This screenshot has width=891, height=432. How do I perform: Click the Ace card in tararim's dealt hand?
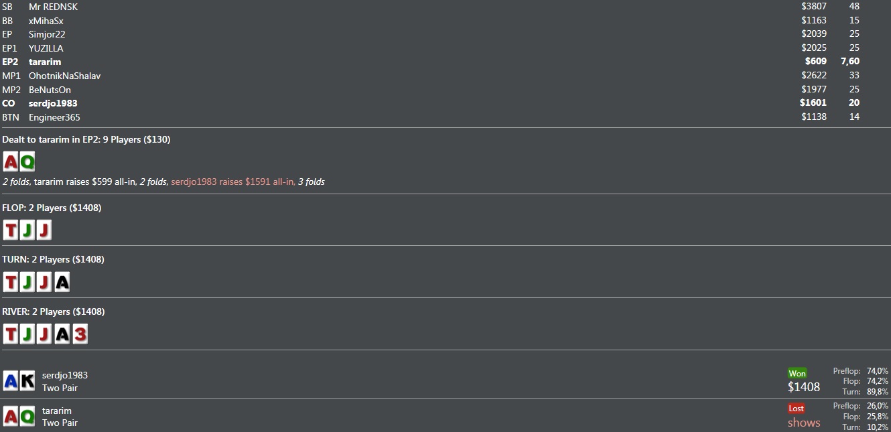[x=11, y=161]
